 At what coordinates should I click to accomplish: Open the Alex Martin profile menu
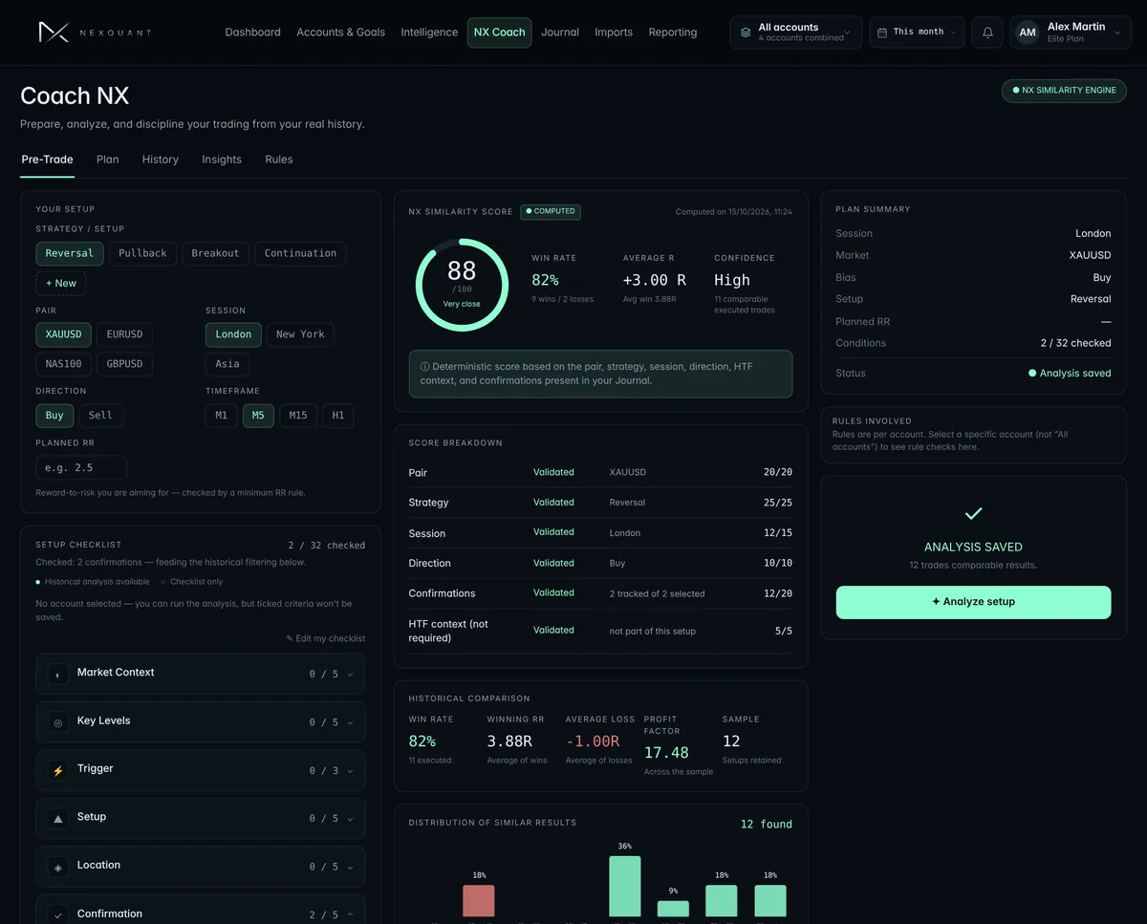(1071, 32)
